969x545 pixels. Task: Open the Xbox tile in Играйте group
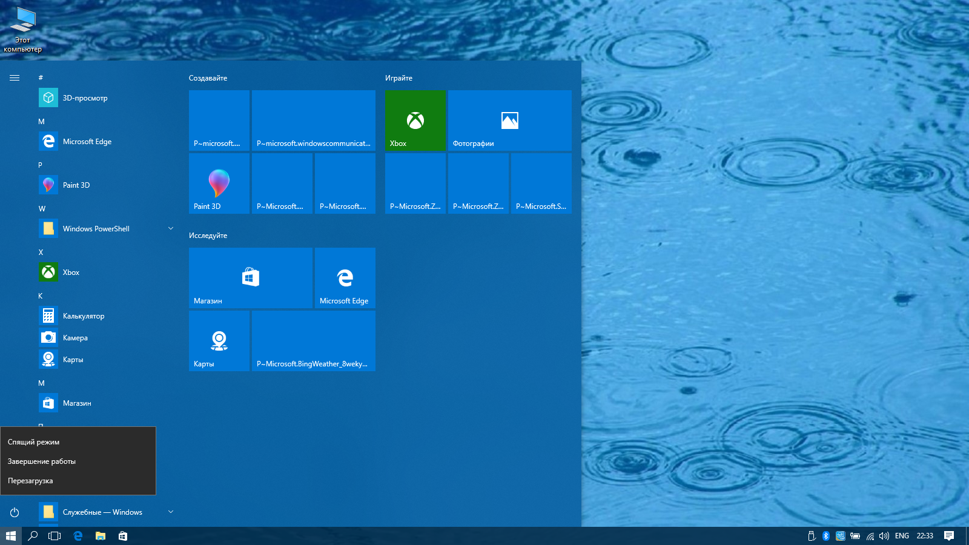tap(415, 121)
